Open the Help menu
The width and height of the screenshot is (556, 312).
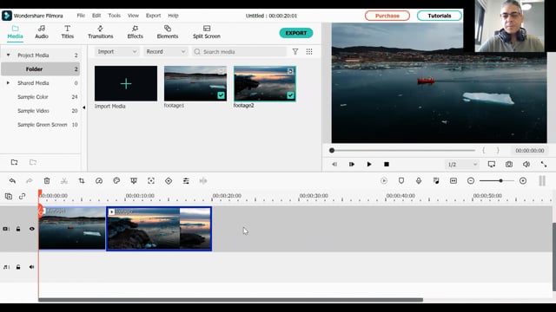pyautogui.click(x=173, y=16)
